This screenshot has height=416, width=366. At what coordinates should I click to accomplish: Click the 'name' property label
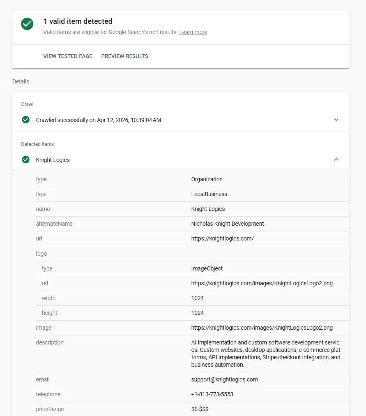click(x=43, y=209)
